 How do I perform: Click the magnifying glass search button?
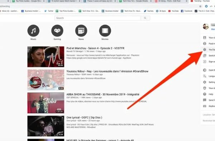pyautogui.click(x=145, y=18)
